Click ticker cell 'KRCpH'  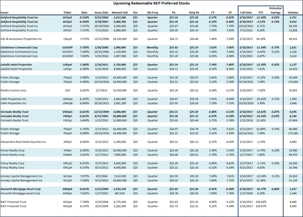point(67,168)
